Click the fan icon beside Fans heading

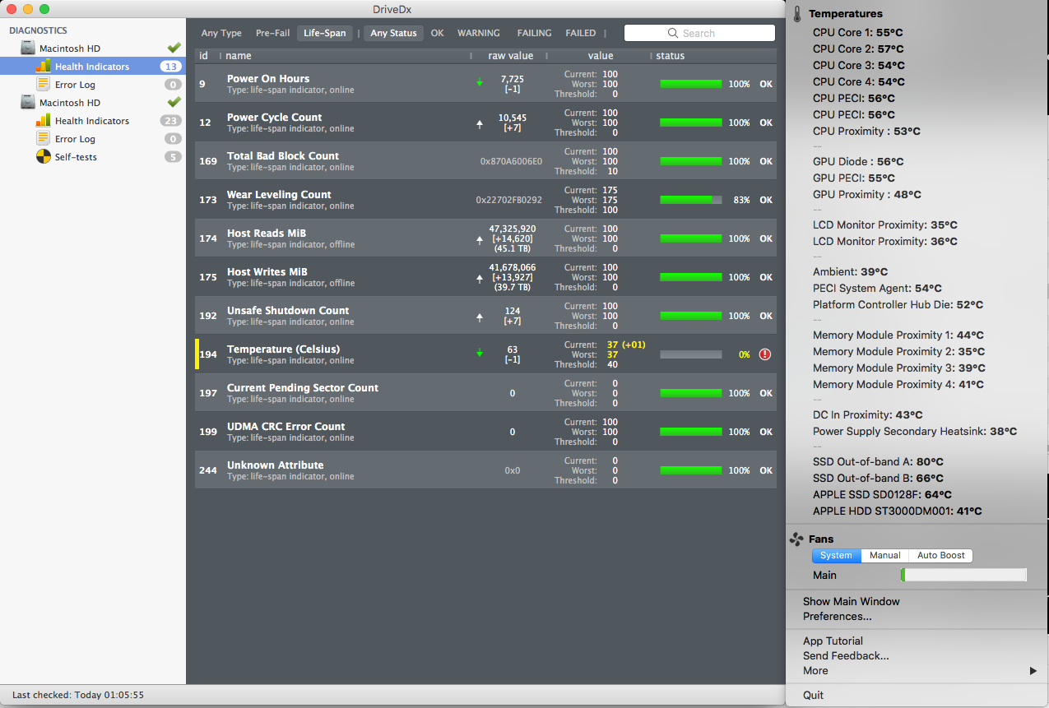(x=796, y=539)
